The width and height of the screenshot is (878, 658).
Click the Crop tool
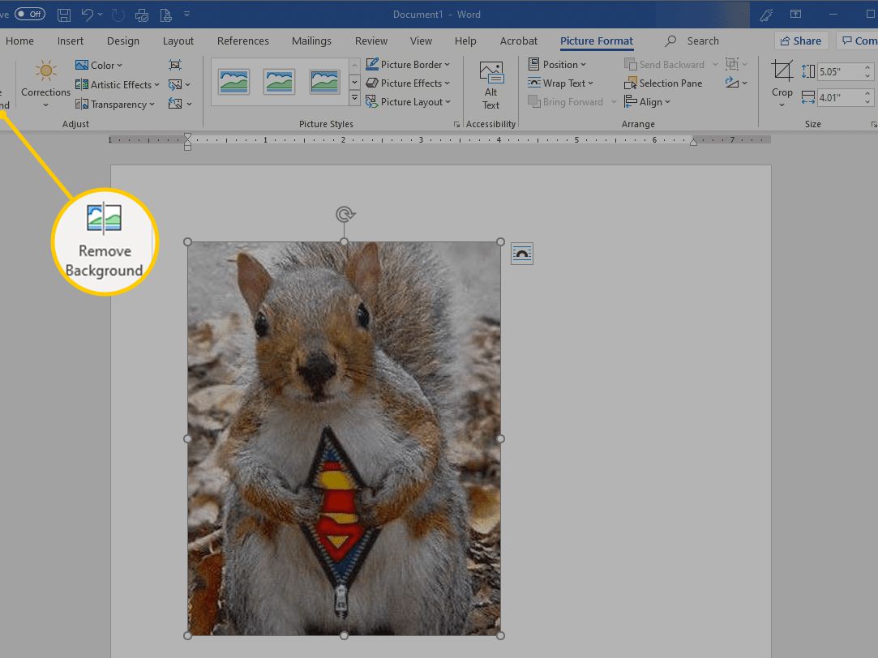(x=782, y=79)
